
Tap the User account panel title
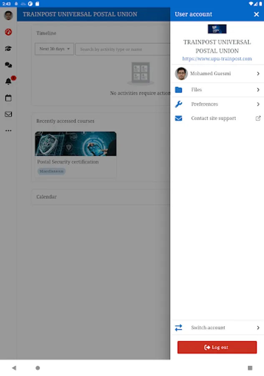click(x=194, y=14)
